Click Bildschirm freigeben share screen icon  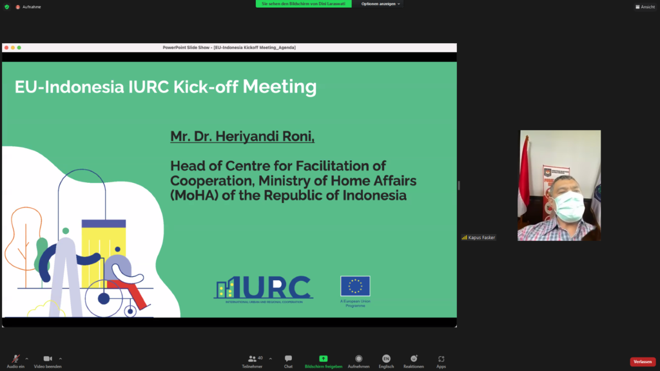click(x=324, y=359)
